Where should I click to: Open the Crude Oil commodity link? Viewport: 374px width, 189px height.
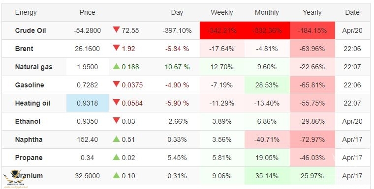click(x=31, y=30)
